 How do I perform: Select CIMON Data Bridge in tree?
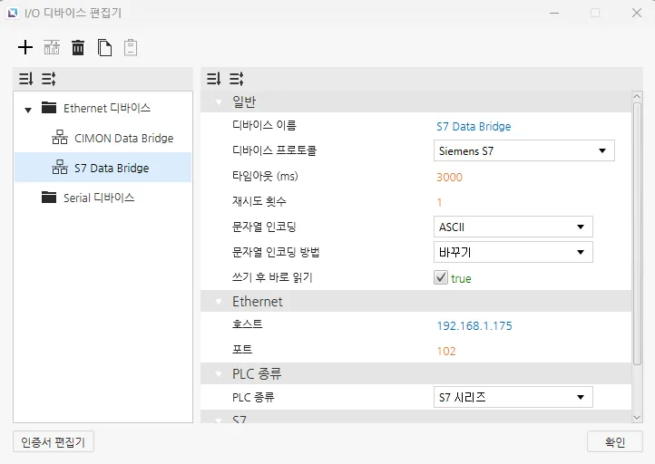coord(123,139)
